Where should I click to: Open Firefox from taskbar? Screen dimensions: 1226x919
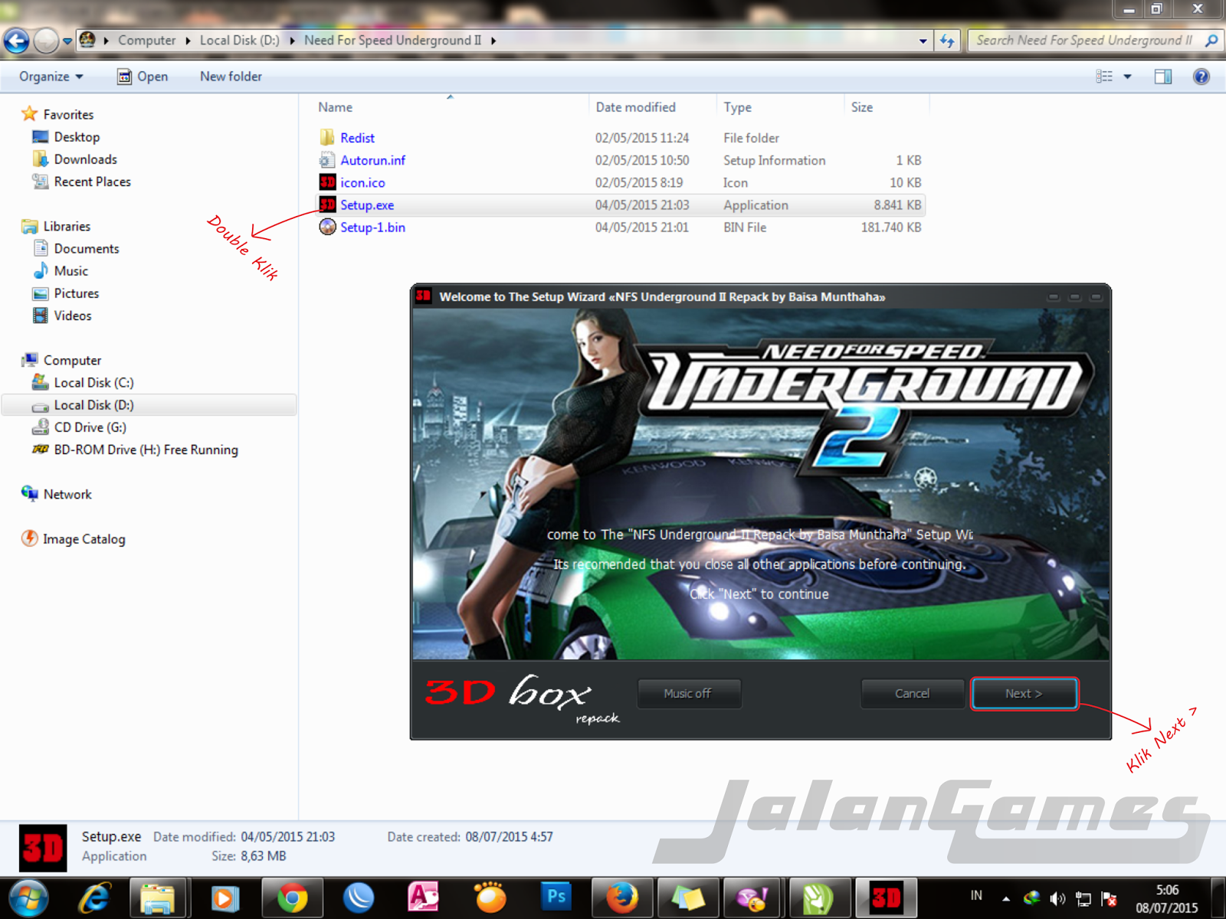click(x=622, y=898)
